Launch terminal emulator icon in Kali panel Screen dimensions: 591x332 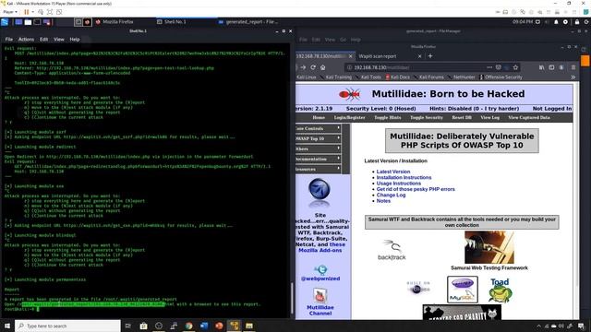point(37,22)
